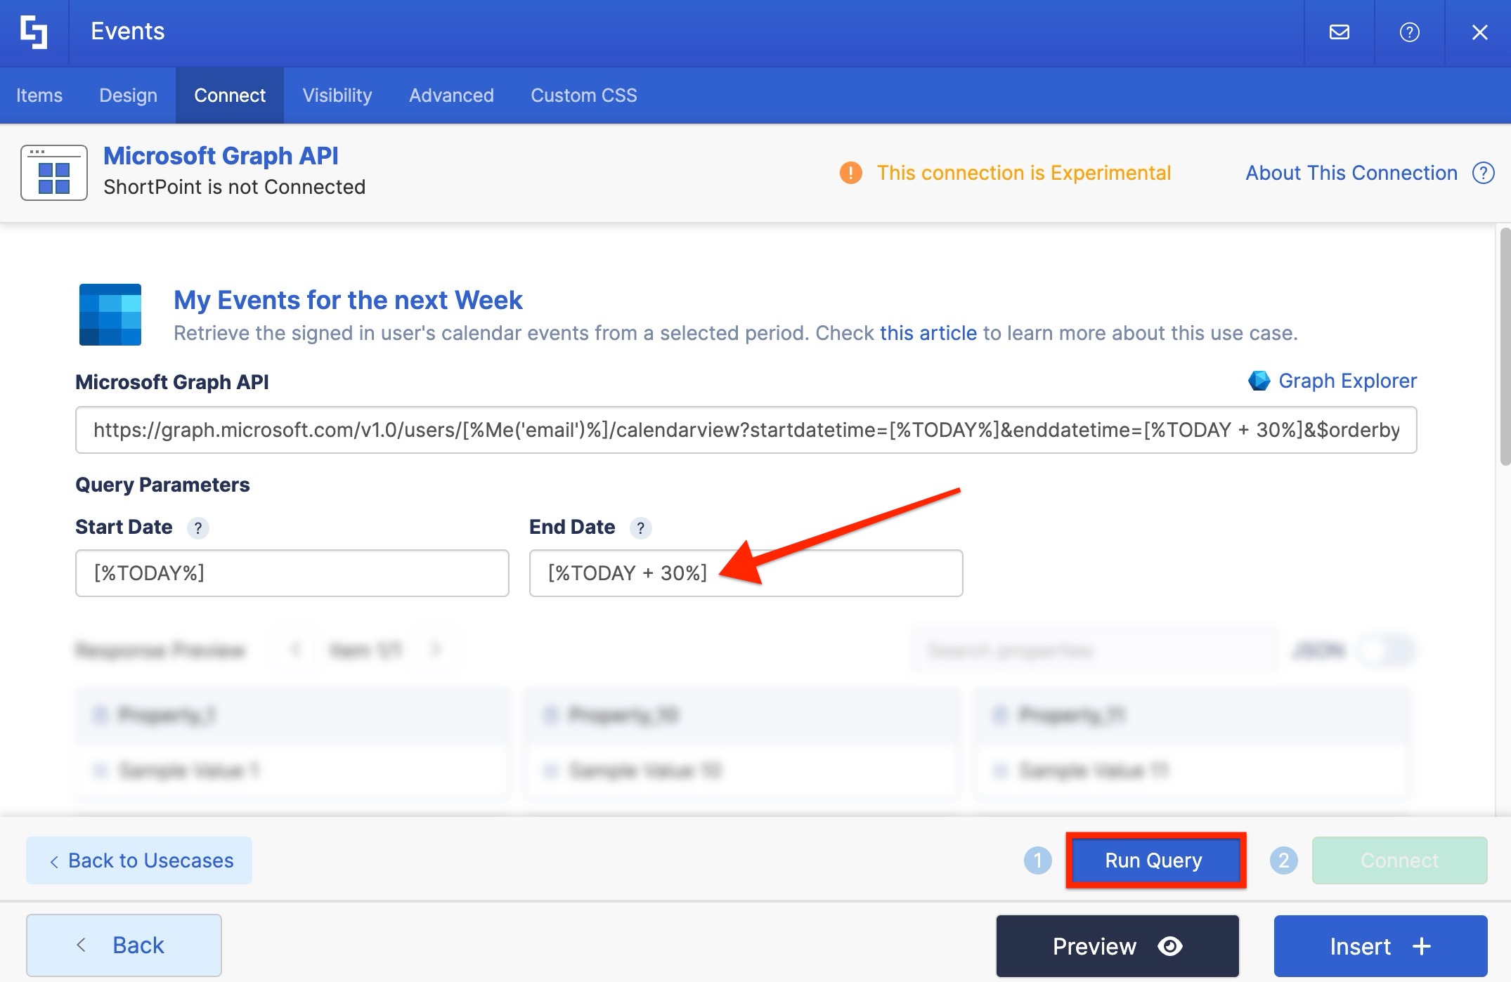Screen dimensions: 1511x982
Task: Click Back to Usecases button
Action: [x=139, y=860]
